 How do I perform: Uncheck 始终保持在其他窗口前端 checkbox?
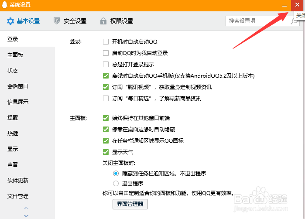106,118
